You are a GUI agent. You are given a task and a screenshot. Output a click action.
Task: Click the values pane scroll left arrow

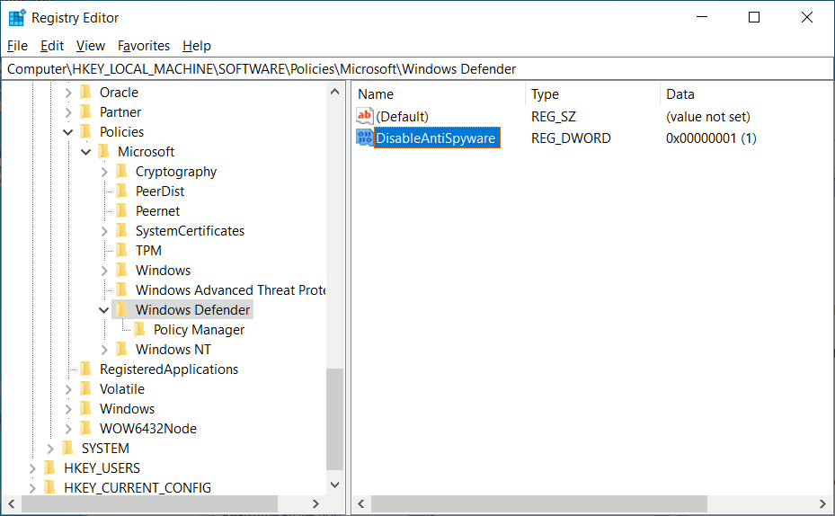click(x=361, y=503)
